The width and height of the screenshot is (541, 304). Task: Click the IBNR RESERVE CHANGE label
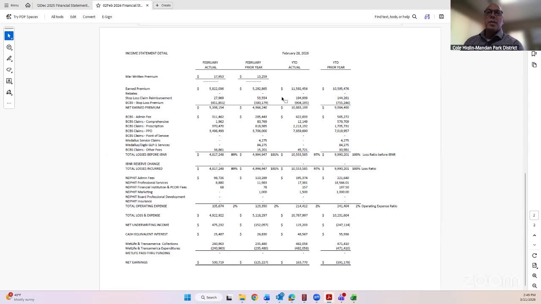point(142,164)
